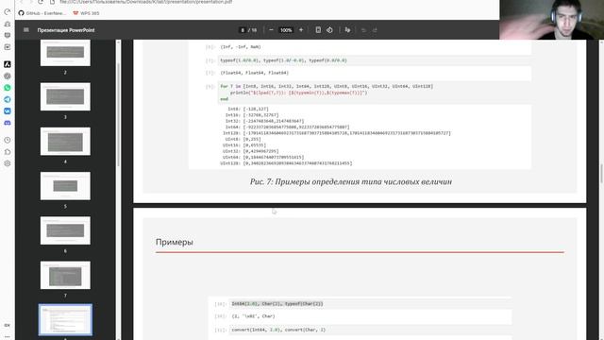Viewport: 604px width, 340px height.
Task: Select page 4 thumbnail
Action: coord(65,142)
